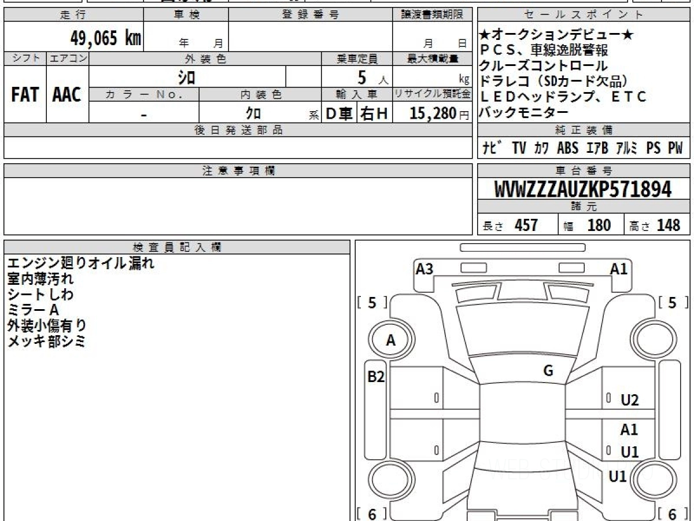
Task: Select the クルーズコントロール line
Action: coord(544,66)
